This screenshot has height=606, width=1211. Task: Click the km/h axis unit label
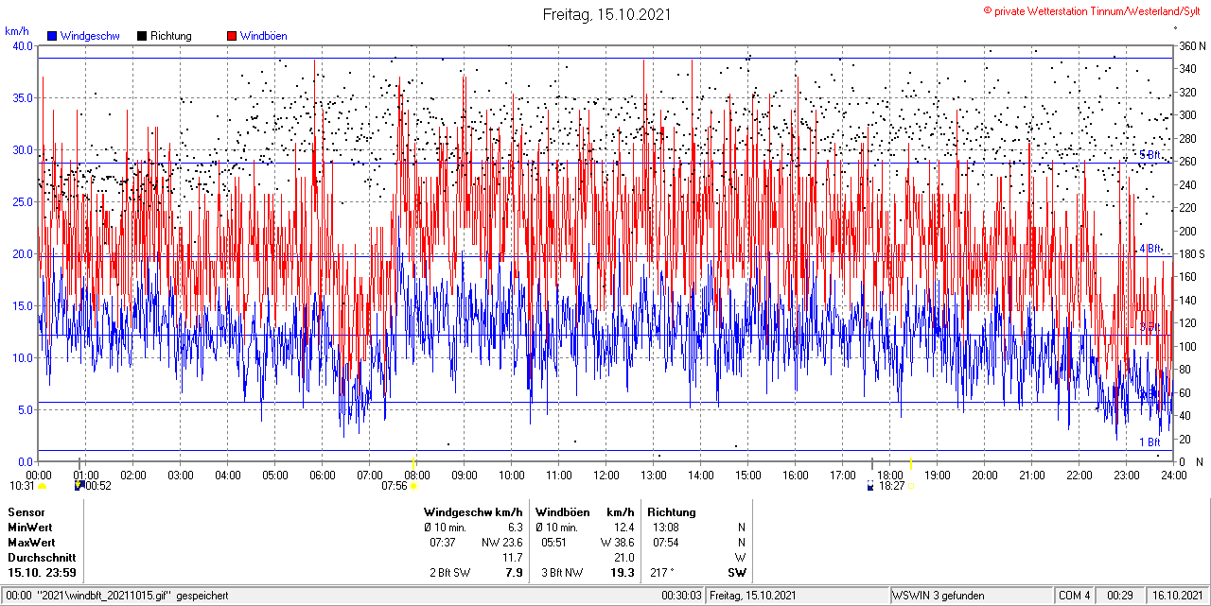tap(19, 31)
